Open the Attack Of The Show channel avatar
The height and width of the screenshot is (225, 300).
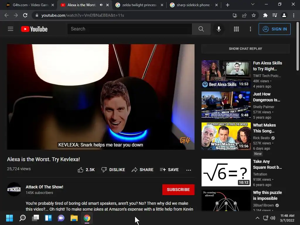pos(14,190)
